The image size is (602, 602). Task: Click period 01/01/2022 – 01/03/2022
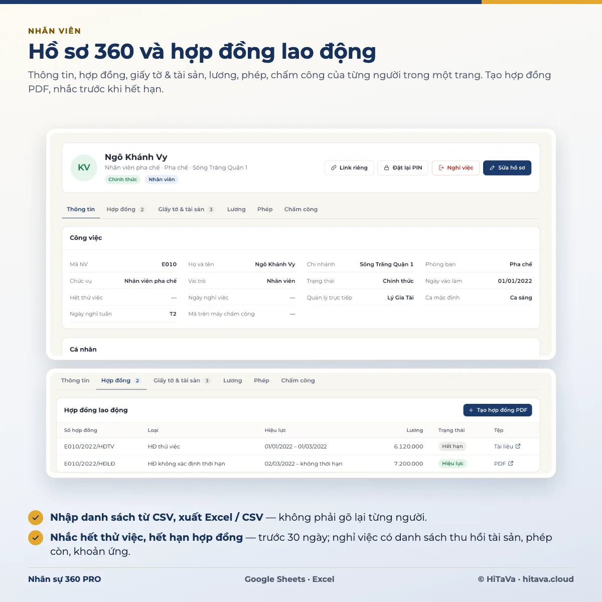295,446
